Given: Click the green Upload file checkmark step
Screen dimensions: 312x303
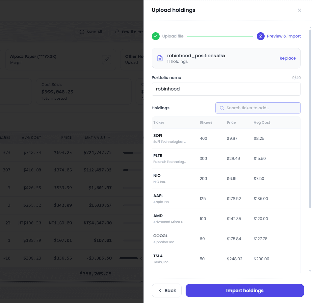Looking at the screenshot, I should (156, 36).
